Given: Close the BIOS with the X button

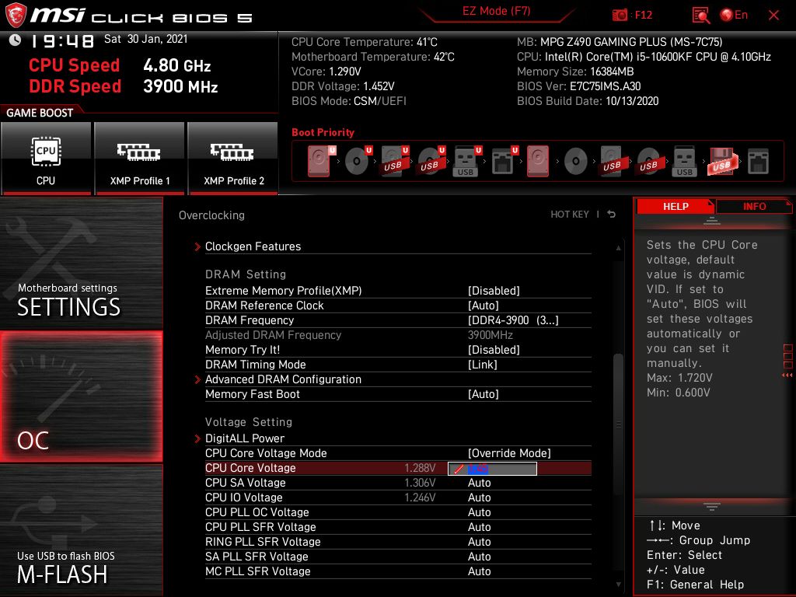Looking at the screenshot, I should pos(773,16).
